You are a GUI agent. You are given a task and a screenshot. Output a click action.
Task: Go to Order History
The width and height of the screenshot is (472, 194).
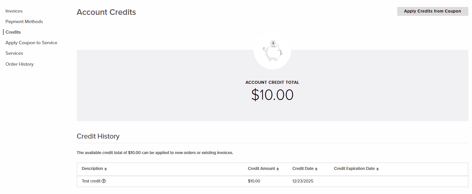[19, 64]
